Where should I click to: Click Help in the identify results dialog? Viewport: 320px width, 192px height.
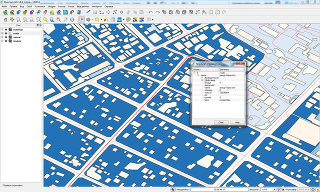point(237,122)
